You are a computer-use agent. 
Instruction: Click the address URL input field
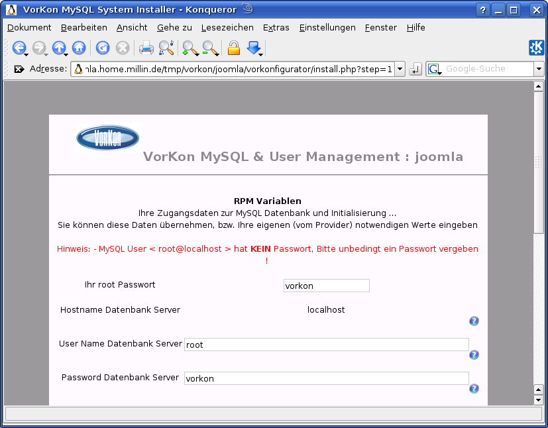233,69
